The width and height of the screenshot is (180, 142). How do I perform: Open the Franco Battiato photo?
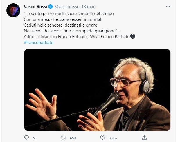[x=97, y=90]
